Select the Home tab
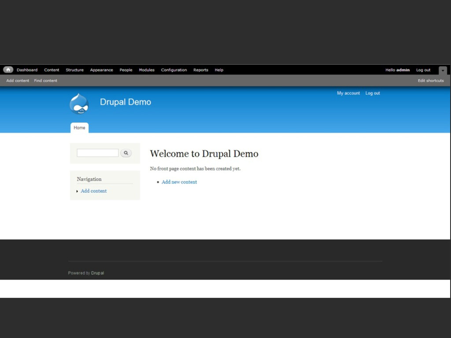The image size is (451, 338). coord(79,128)
